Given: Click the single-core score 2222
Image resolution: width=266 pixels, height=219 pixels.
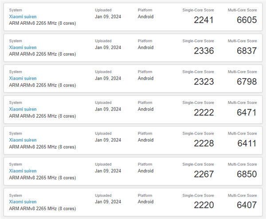Looking at the screenshot, I should coord(204,112).
